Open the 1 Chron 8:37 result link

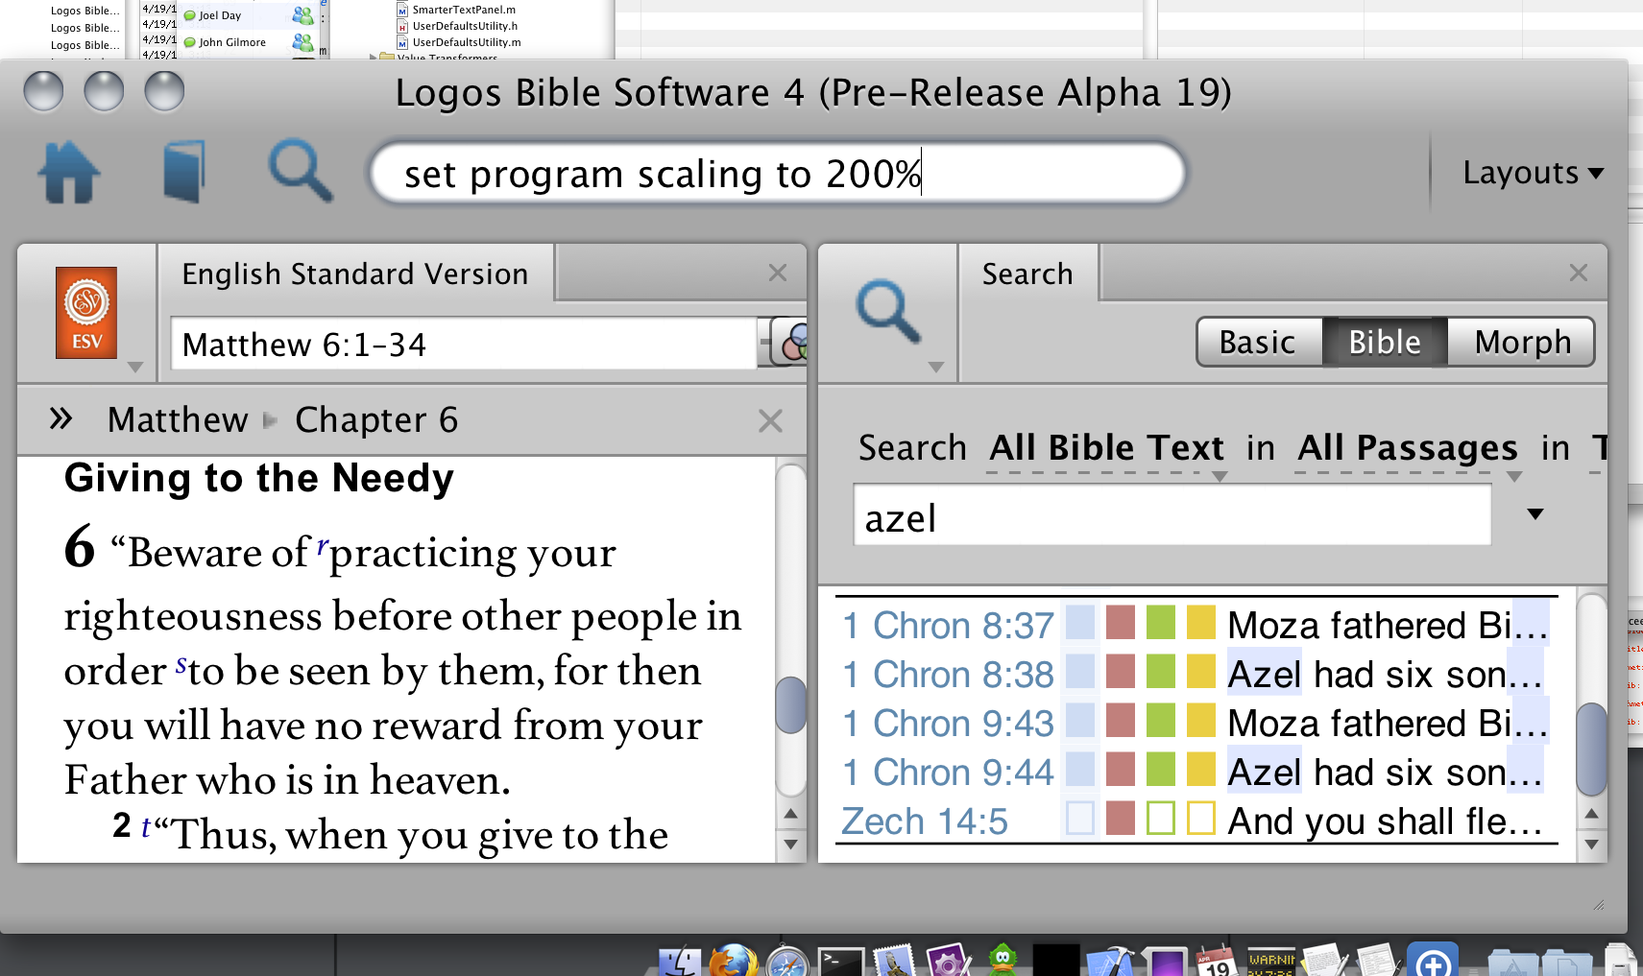click(x=948, y=626)
